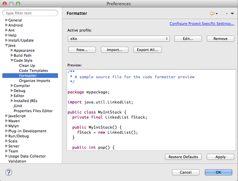This screenshot has width=238, height=181.
Task: Select JUnit preference page
Action: click(18, 106)
